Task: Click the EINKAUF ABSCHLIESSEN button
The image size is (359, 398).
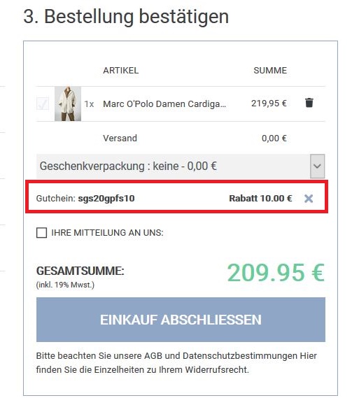Action: point(181,320)
